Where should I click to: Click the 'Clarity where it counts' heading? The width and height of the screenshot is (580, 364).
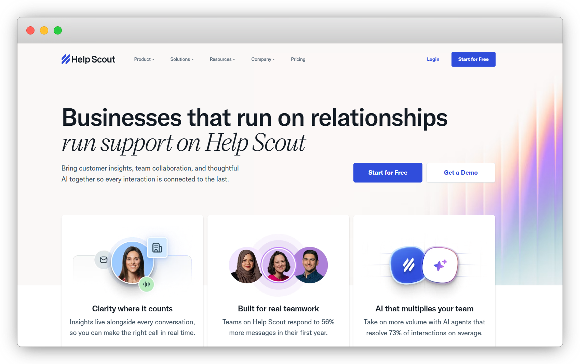click(132, 309)
